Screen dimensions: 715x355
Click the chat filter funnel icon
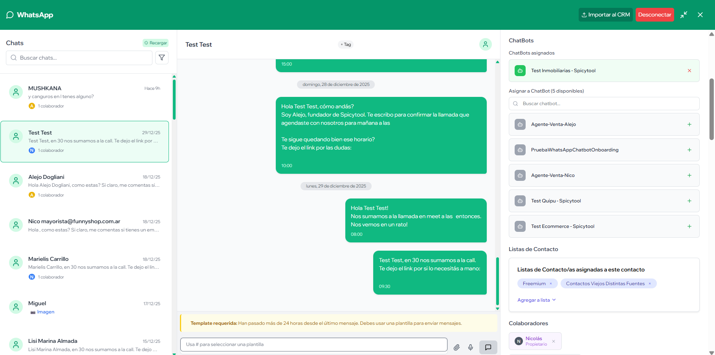click(x=161, y=58)
